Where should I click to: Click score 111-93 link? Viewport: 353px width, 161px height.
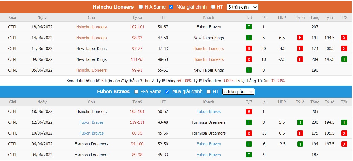click(x=137, y=59)
